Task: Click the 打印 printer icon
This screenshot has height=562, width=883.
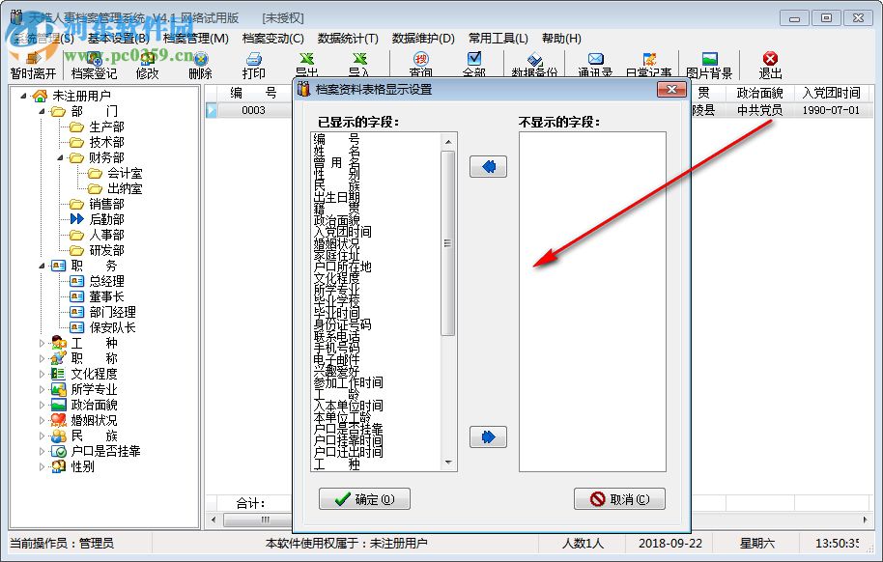Action: pos(253,65)
